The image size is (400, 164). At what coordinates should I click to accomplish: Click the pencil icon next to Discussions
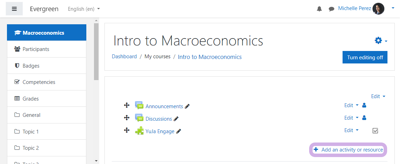click(176, 119)
